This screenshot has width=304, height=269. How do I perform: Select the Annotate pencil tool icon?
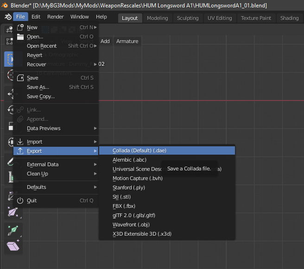pyautogui.click(x=11, y=162)
